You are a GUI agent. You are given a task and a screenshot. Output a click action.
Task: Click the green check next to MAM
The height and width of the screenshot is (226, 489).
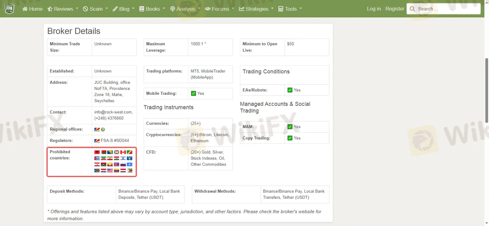point(290,127)
